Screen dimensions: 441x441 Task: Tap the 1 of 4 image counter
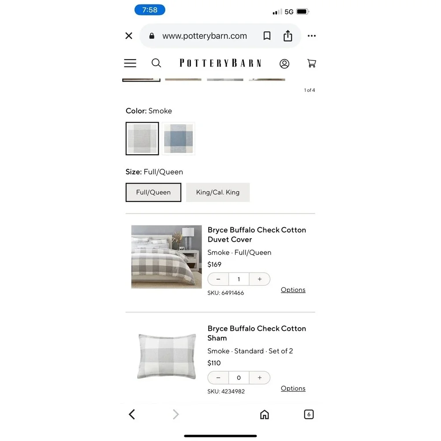click(x=310, y=90)
